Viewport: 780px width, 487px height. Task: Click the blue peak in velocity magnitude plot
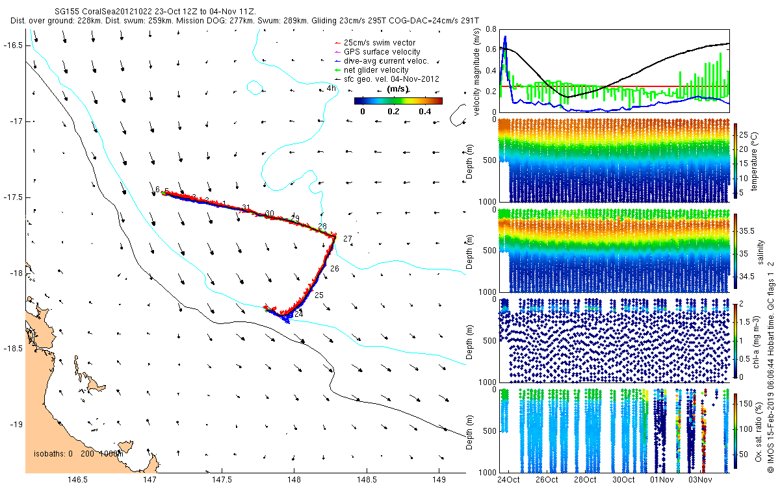505,39
